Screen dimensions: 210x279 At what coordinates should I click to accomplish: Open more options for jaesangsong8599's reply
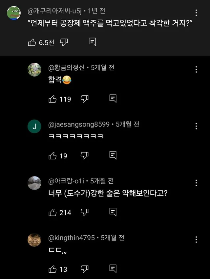point(196,126)
